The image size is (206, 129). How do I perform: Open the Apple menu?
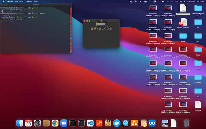(3, 1)
